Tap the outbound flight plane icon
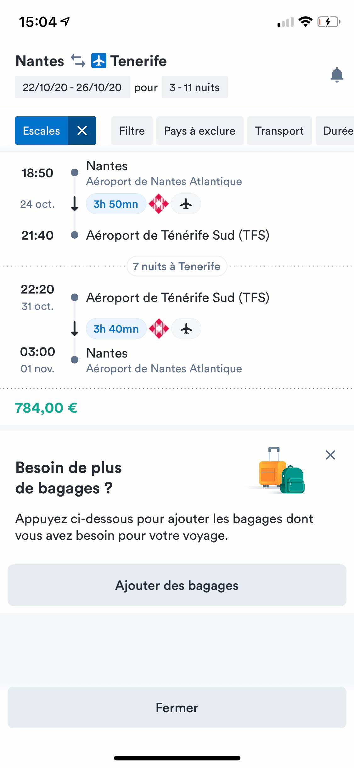The height and width of the screenshot is (768, 354). pyautogui.click(x=186, y=204)
